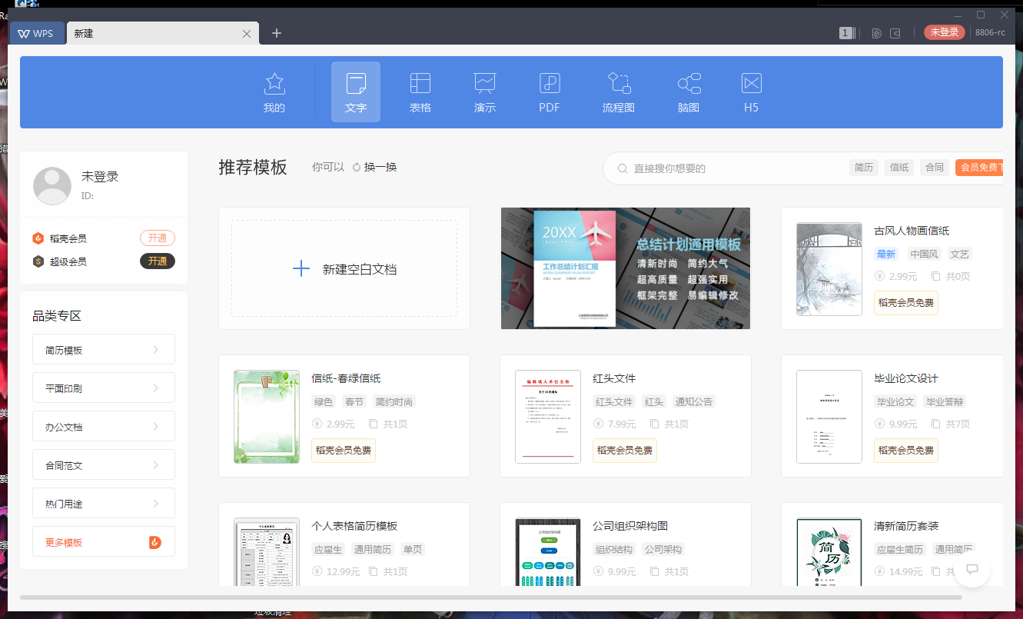This screenshot has height=619, width=1023.
Task: Choose the PDF icon in top bar
Action: [550, 92]
